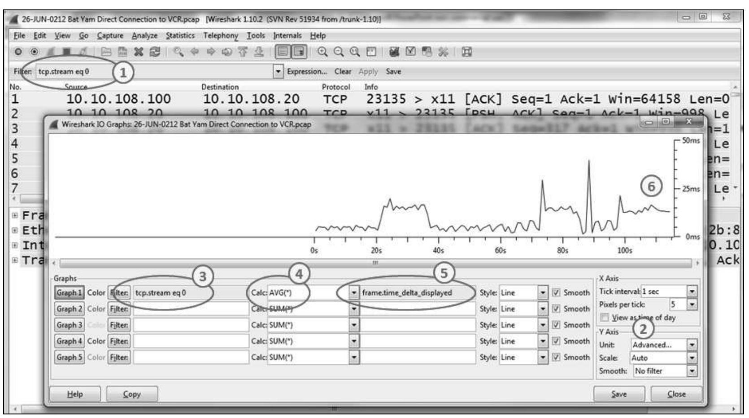Open Wireshark Preferences via the wrench icon
Image resolution: width=749 pixels, height=418 pixels.
click(442, 50)
